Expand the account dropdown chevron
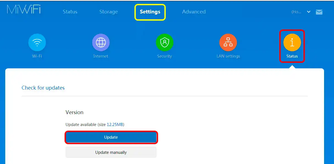This screenshot has width=334, height=164. [x=309, y=12]
